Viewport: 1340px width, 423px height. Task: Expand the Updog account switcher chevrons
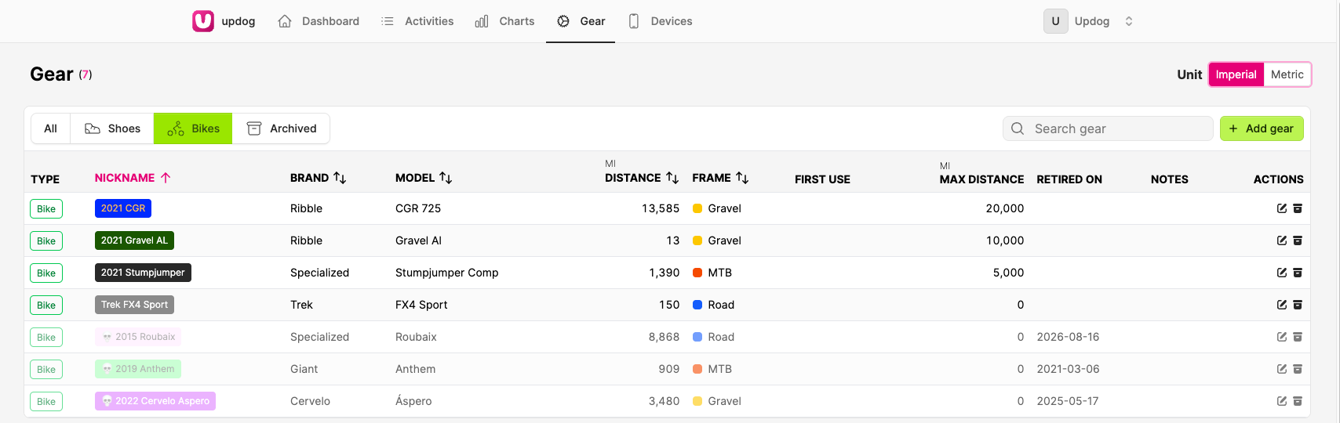point(1129,21)
